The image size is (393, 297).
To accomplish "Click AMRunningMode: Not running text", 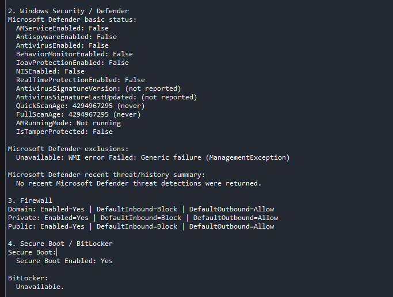I will coord(68,123).
